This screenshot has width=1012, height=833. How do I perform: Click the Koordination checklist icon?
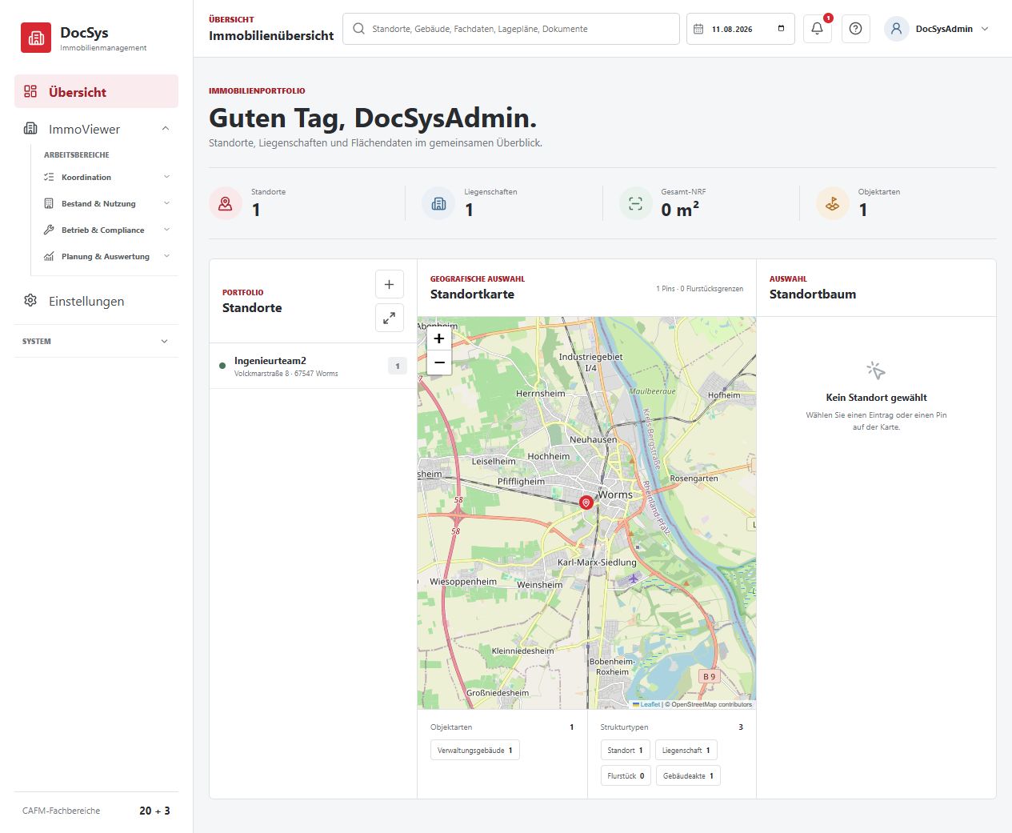49,177
